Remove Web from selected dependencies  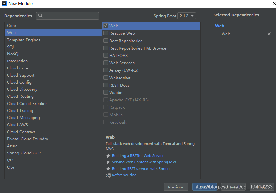[269, 34]
